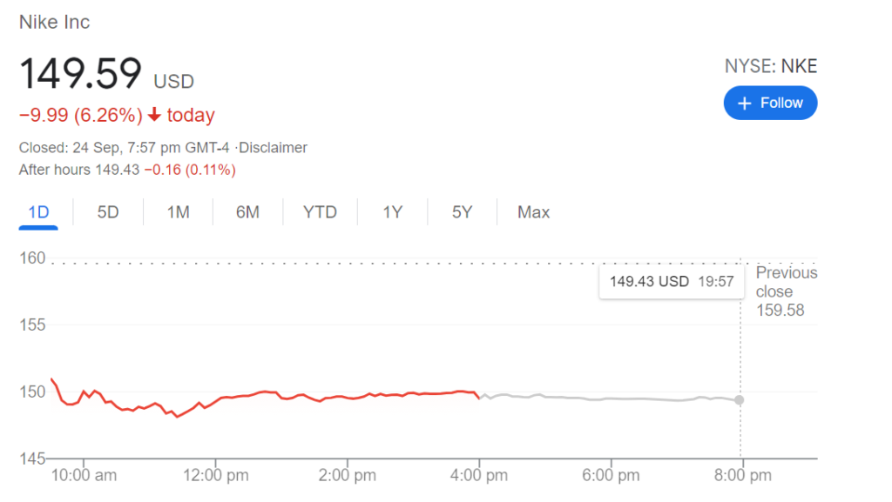
Task: Select the 1D time range tab
Action: tap(38, 212)
